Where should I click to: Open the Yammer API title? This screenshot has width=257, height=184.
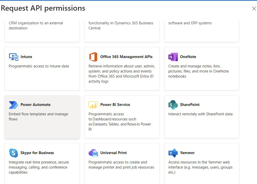click(187, 153)
